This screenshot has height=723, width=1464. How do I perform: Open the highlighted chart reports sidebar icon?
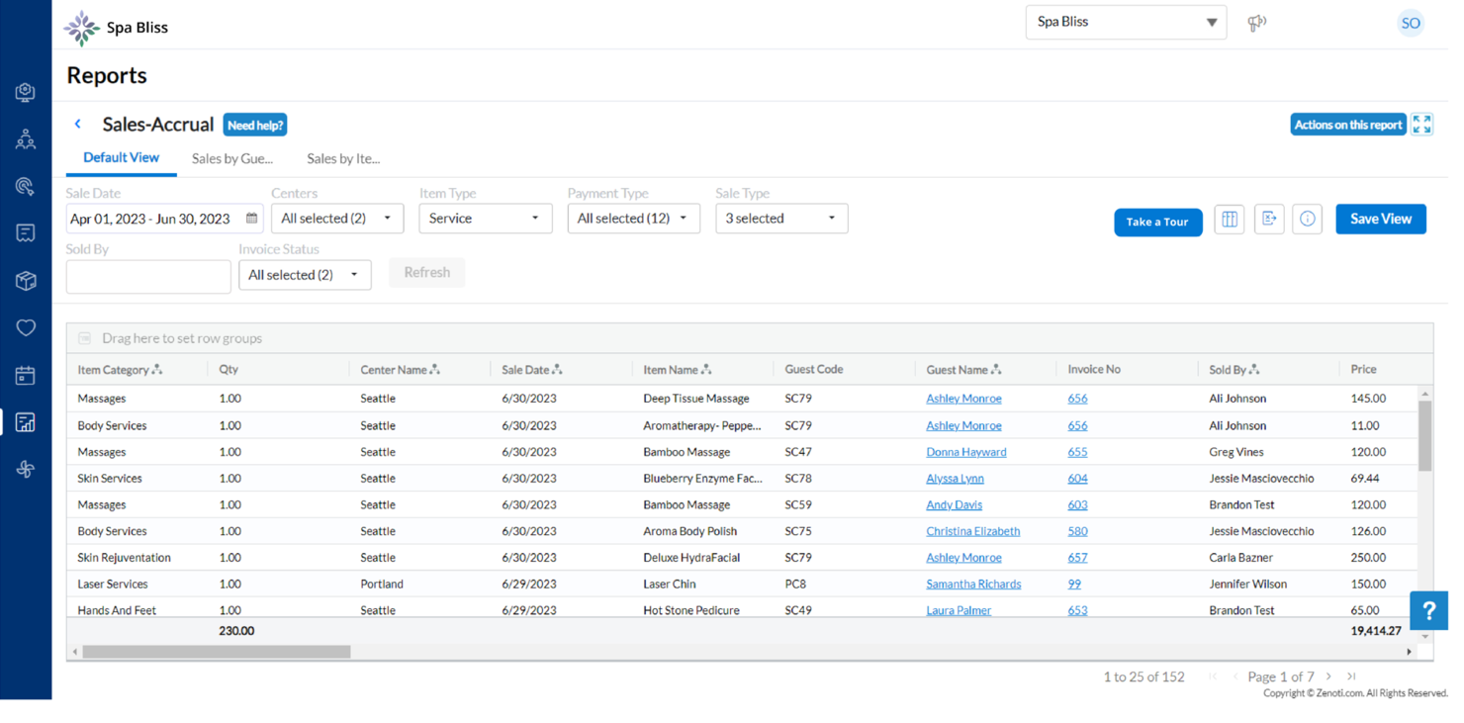tap(26, 422)
